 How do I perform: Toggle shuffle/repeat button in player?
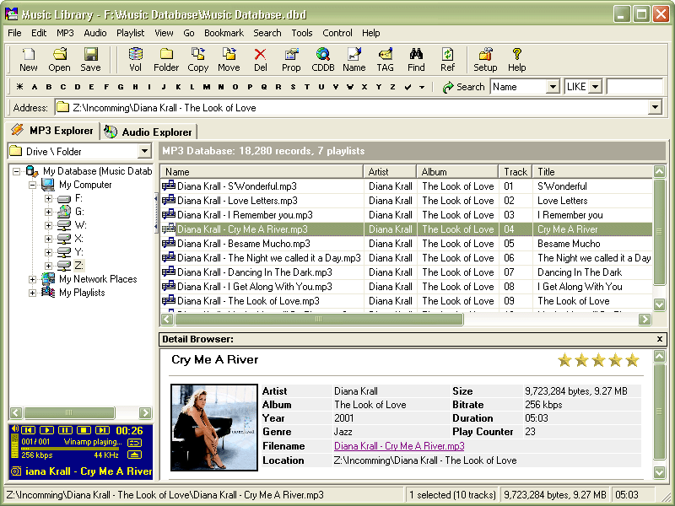click(134, 443)
